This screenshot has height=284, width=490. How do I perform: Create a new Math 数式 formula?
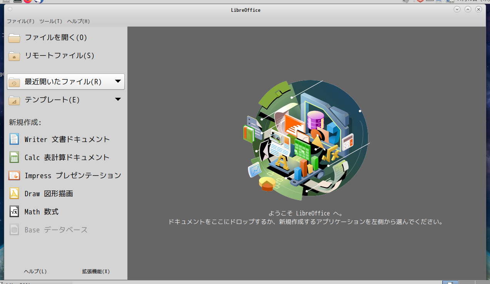[x=65, y=212]
